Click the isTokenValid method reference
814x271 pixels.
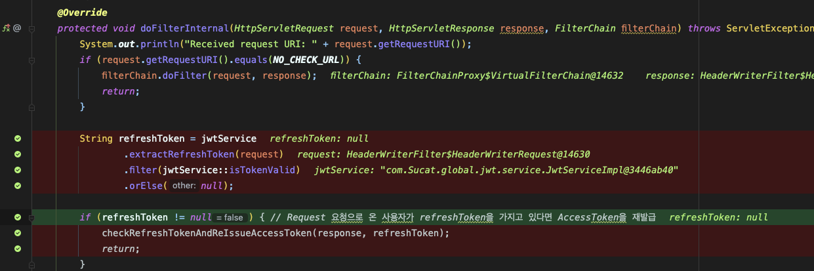[263, 170]
